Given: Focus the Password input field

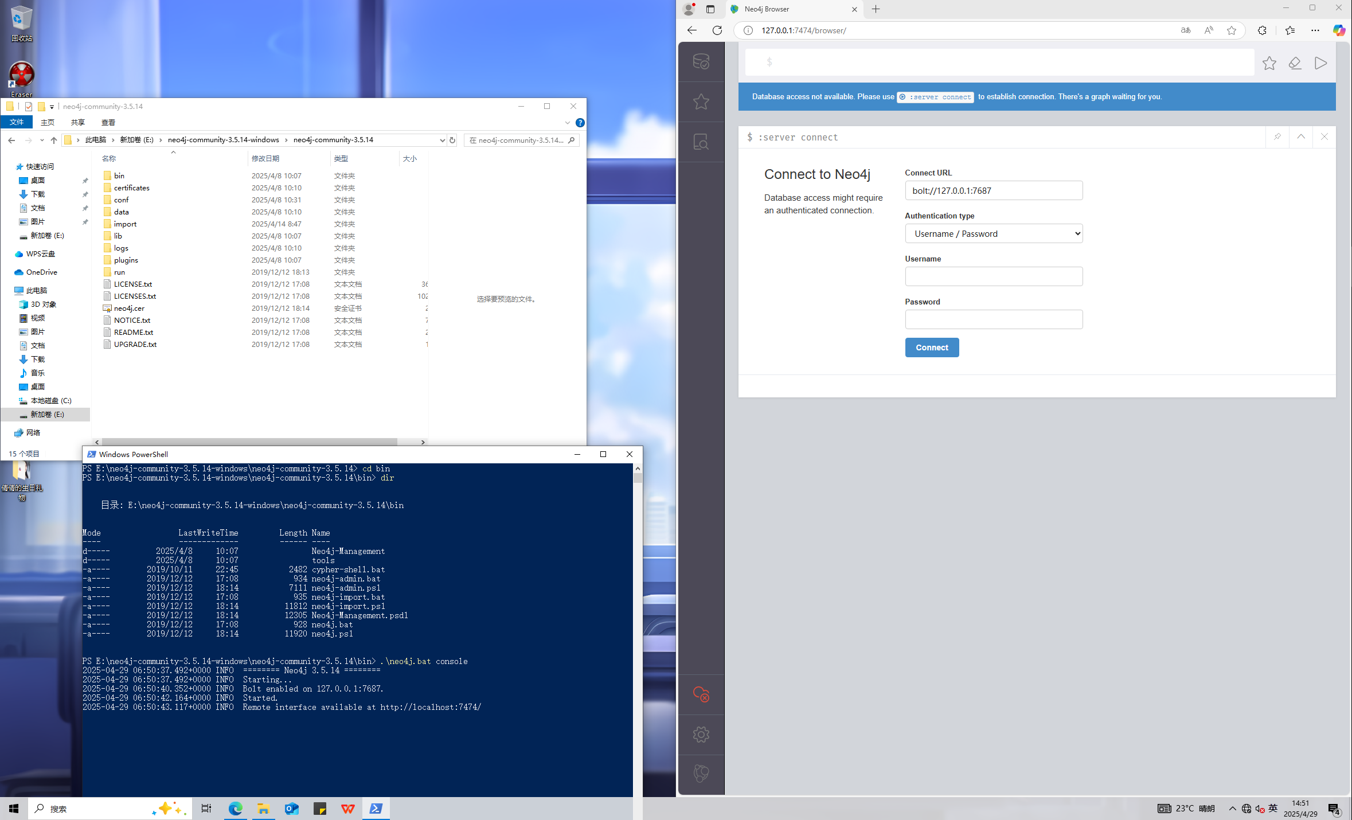Looking at the screenshot, I should click(993, 319).
